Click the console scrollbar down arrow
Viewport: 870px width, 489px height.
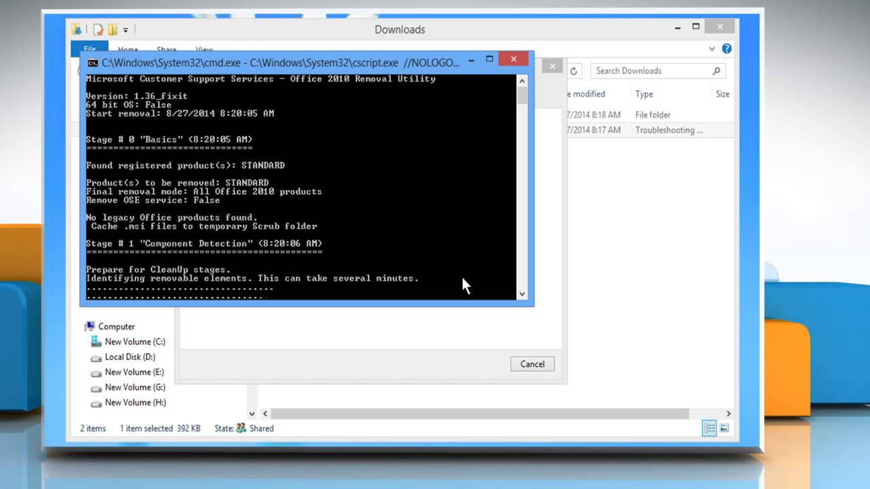(522, 294)
